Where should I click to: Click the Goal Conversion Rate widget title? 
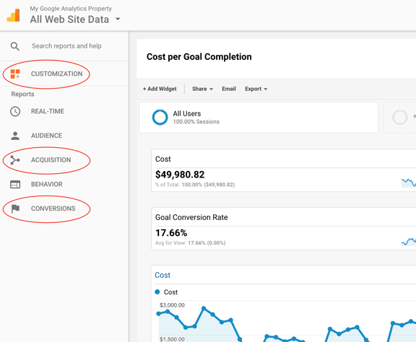(x=191, y=217)
